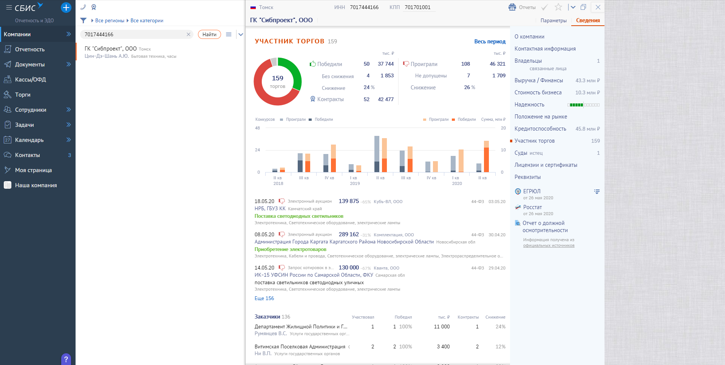725x365 pixels.
Task: Open the ЕГРЮЛ list options icon
Action: (x=597, y=192)
